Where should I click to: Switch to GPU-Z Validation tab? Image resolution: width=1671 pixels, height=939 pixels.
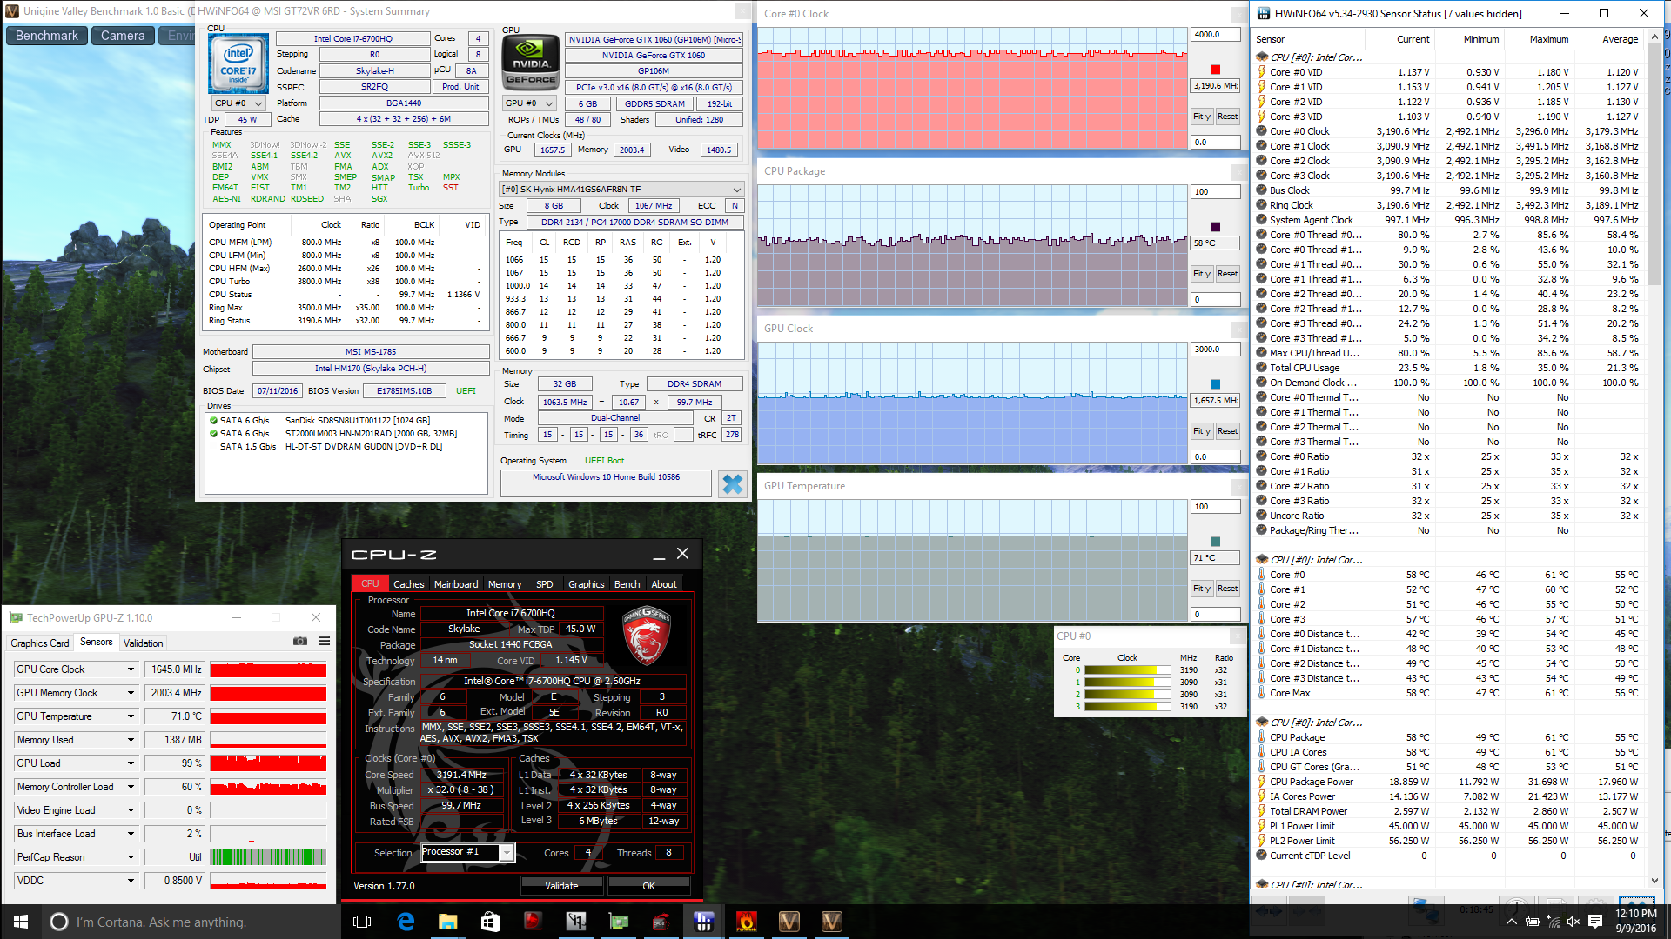coord(143,643)
